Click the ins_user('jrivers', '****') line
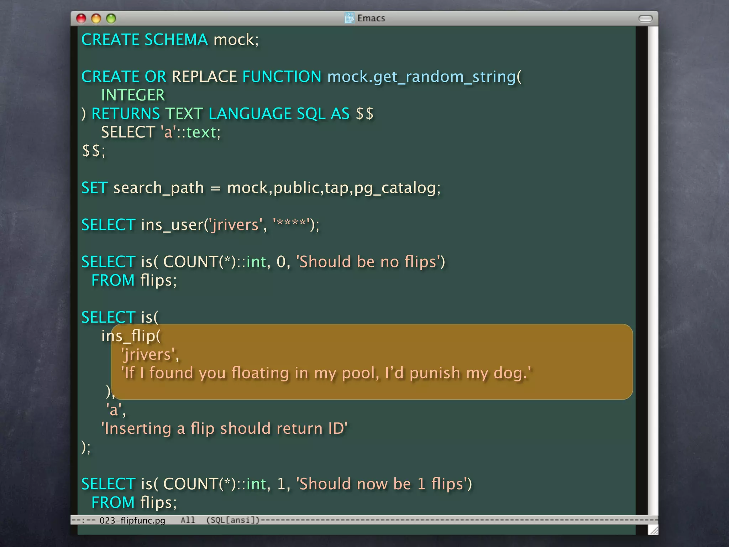This screenshot has width=729, height=547. [x=200, y=225]
